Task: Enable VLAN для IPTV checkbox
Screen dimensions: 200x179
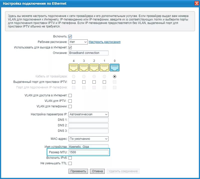Action: coord(70,101)
